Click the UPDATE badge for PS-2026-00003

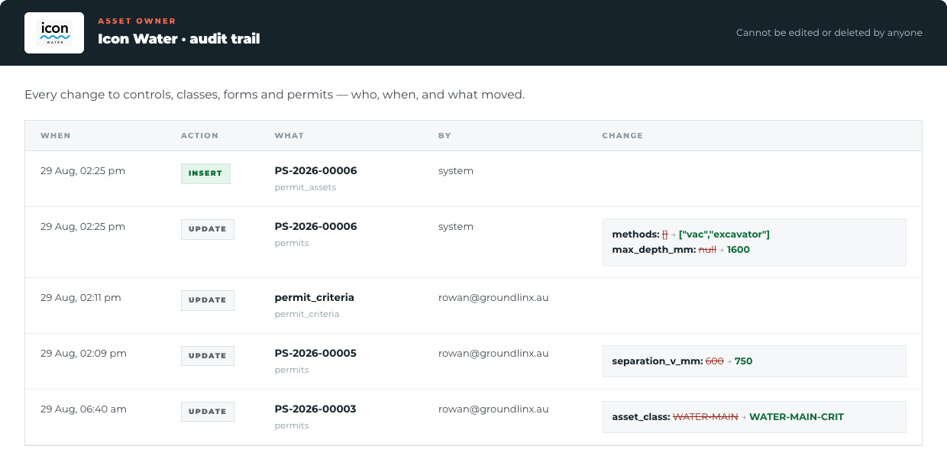pyautogui.click(x=208, y=412)
